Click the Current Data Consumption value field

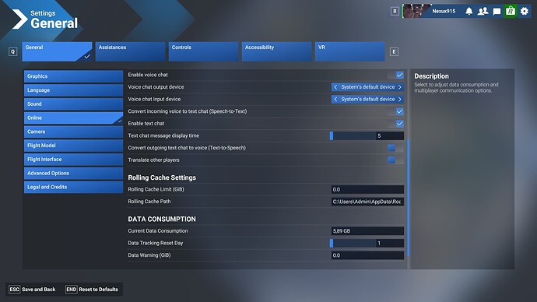pyautogui.click(x=367, y=231)
